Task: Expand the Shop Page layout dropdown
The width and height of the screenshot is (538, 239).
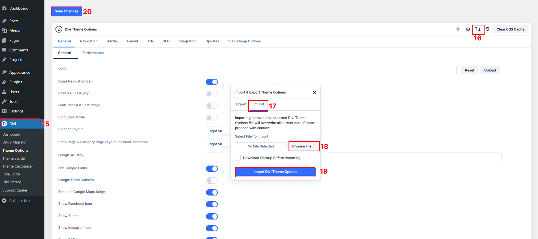Action: [x=214, y=144]
